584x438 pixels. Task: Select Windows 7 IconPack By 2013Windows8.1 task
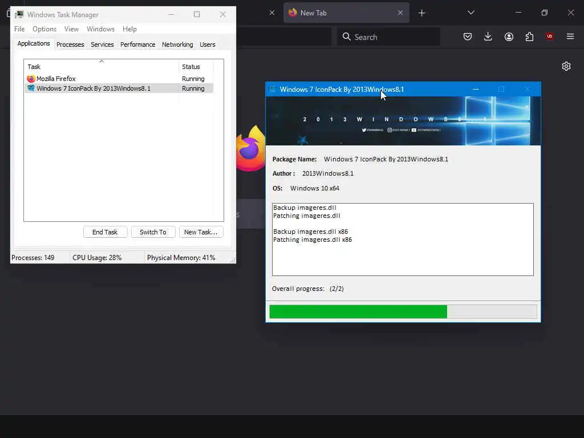(x=119, y=88)
